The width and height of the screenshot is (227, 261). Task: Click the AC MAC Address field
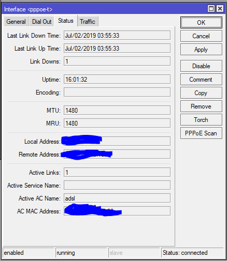pyautogui.click(x=117, y=211)
